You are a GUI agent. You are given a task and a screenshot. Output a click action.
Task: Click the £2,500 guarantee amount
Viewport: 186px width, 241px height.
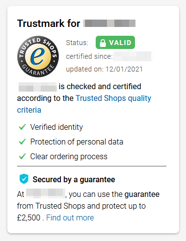pos(28,217)
